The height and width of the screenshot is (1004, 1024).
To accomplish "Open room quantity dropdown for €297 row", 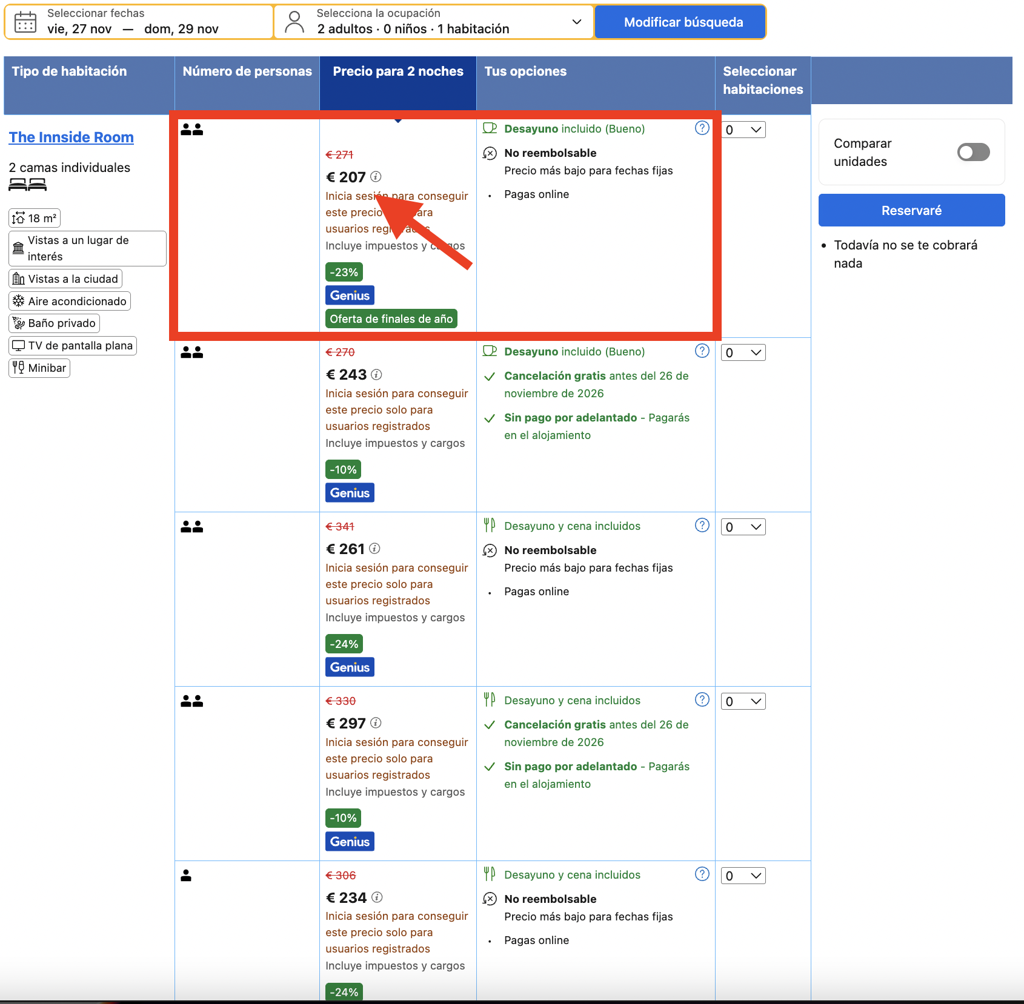I will click(743, 701).
